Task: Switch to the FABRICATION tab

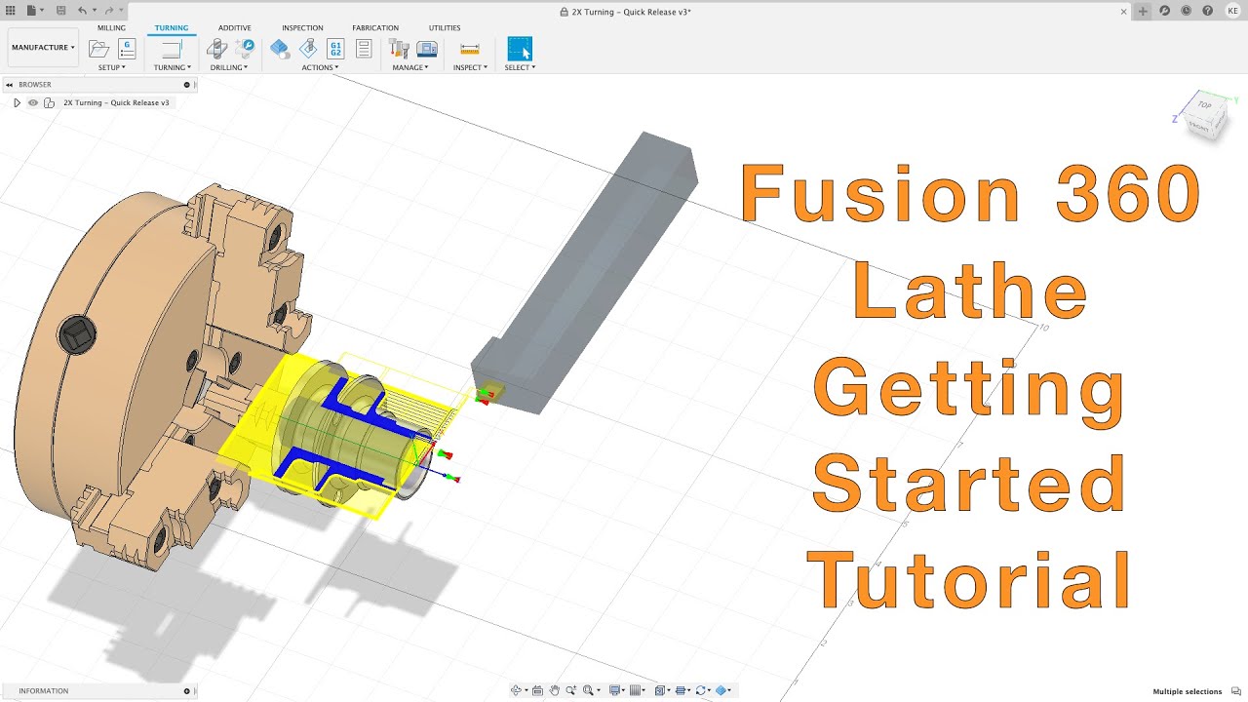Action: [375, 28]
